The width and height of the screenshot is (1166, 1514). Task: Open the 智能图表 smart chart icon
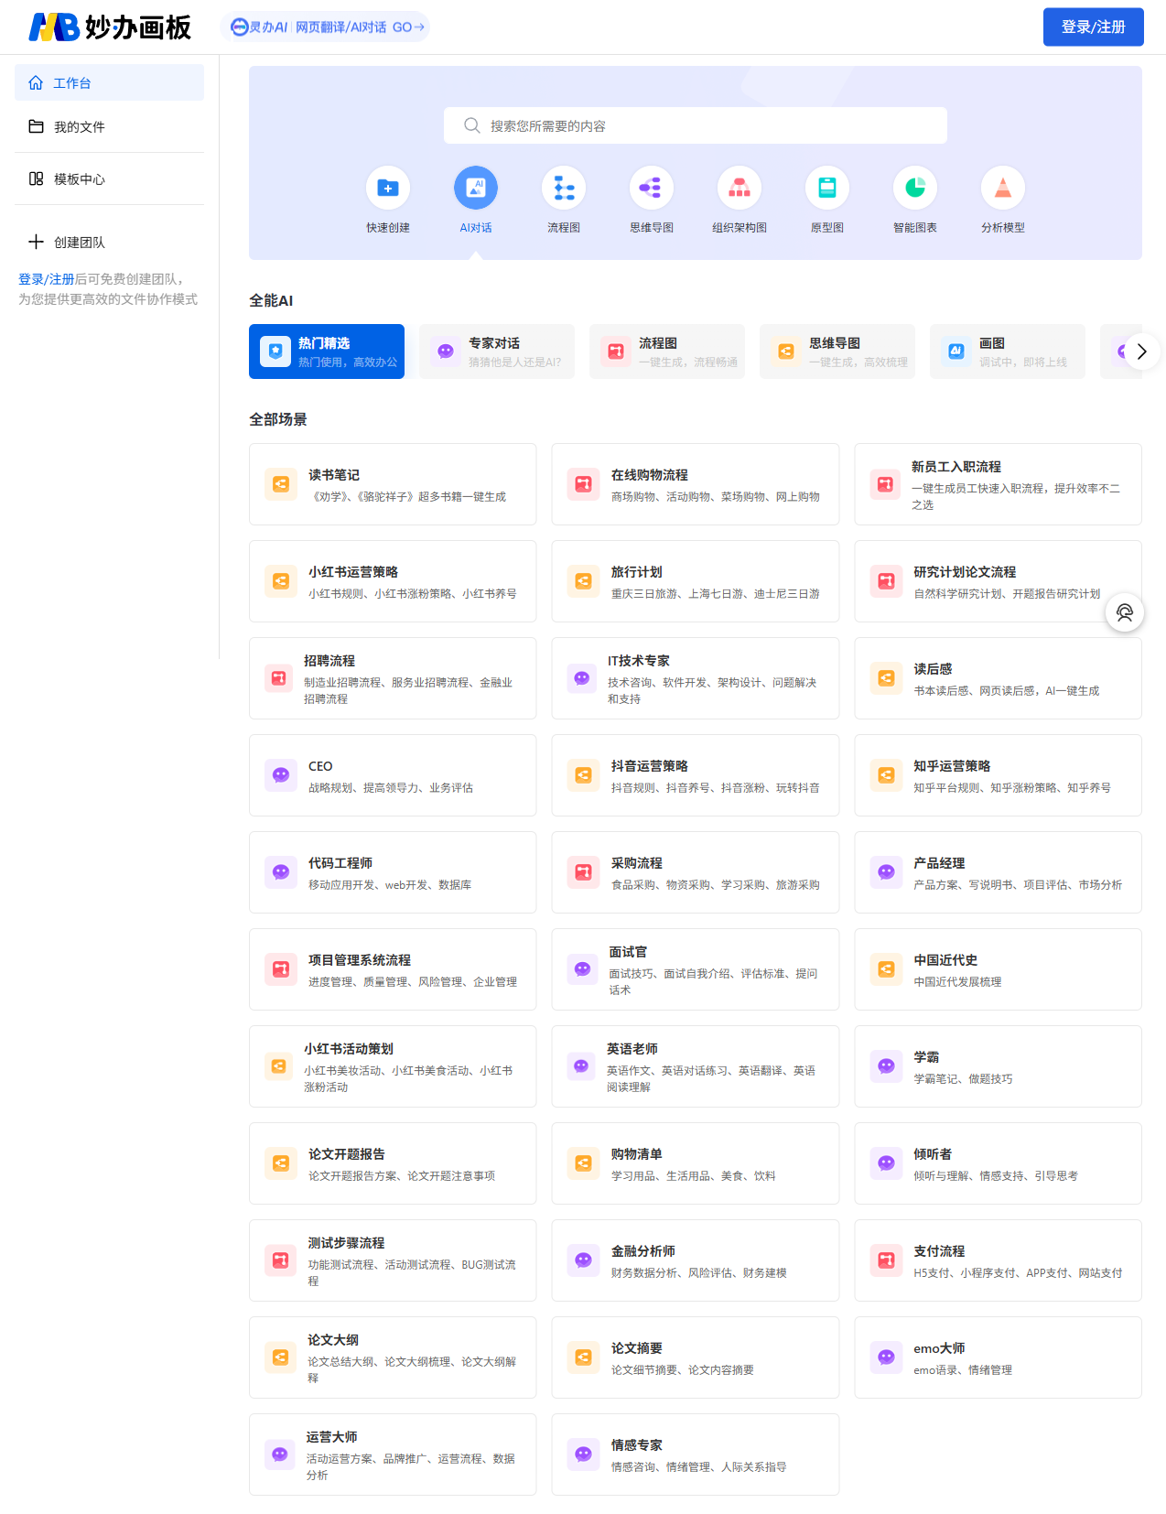(x=915, y=189)
